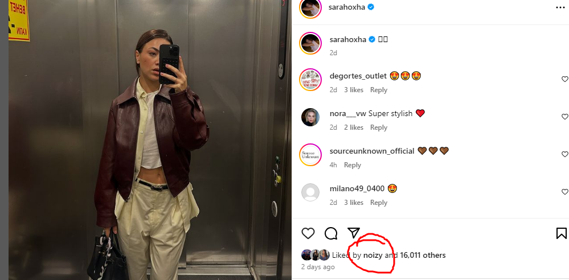Open the noizy profile link
569x280 pixels.
(x=372, y=256)
